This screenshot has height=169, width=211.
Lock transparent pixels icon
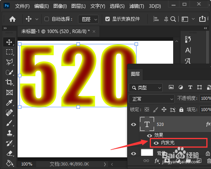tap(147, 110)
